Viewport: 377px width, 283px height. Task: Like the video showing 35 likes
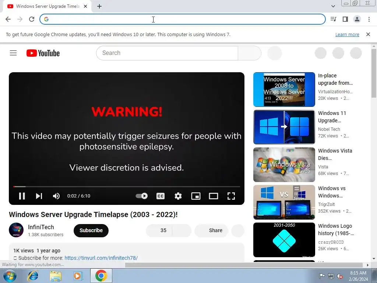pyautogui.click(x=159, y=230)
